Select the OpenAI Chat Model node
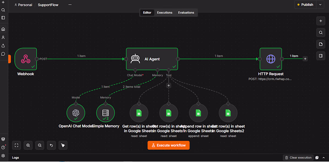Viewport: 329px width, 162px height. point(76,113)
